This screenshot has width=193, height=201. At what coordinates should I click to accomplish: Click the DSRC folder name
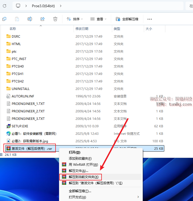click(x=16, y=36)
